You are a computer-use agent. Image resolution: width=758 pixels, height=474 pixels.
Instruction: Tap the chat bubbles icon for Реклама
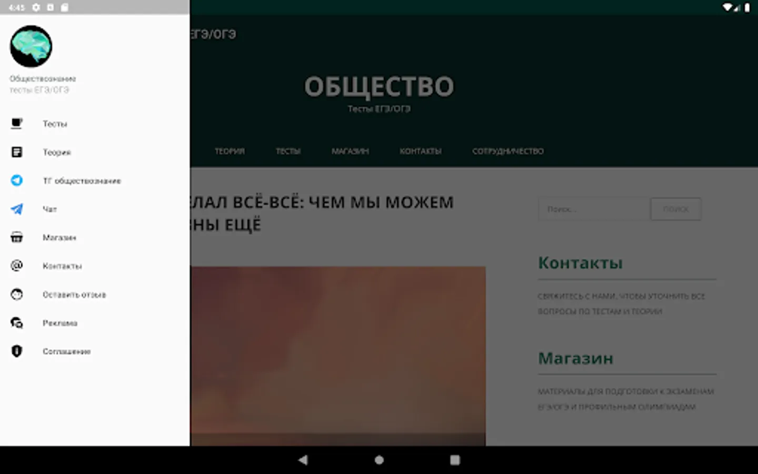click(x=17, y=323)
